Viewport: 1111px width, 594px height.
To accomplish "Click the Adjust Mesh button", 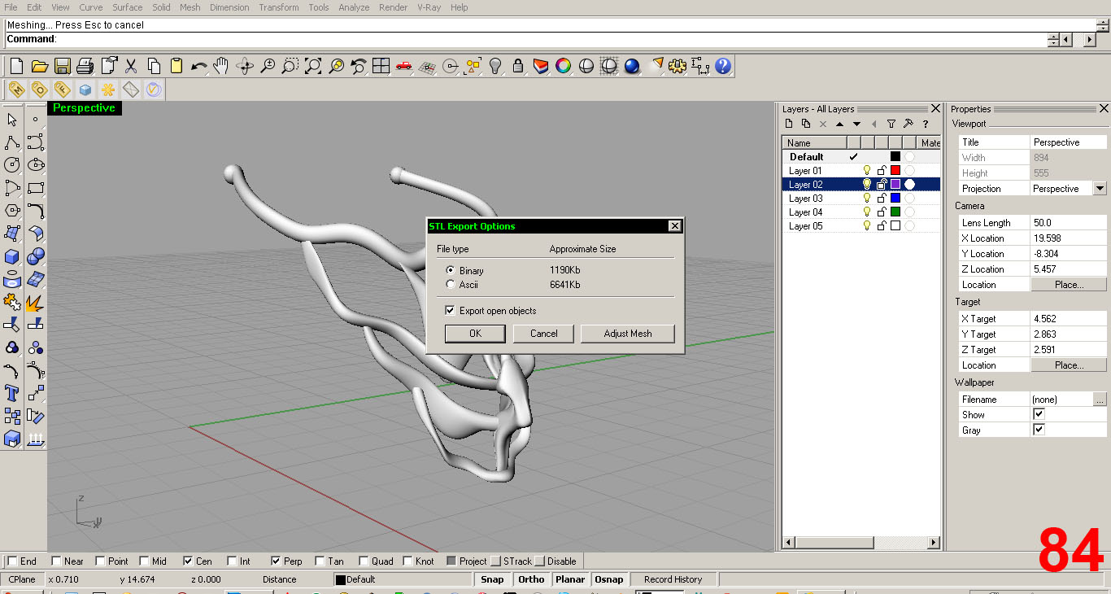I will point(628,334).
